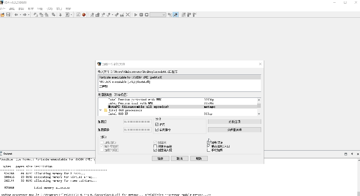
Task: Click the save floppy disk icon
Action: 8,15
